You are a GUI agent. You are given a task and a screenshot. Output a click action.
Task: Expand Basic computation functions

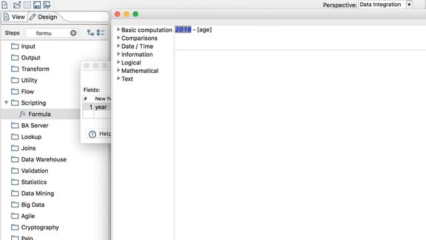118,29
